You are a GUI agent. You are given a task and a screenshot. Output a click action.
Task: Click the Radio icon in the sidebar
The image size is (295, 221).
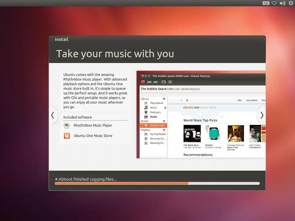[x=146, y=117]
